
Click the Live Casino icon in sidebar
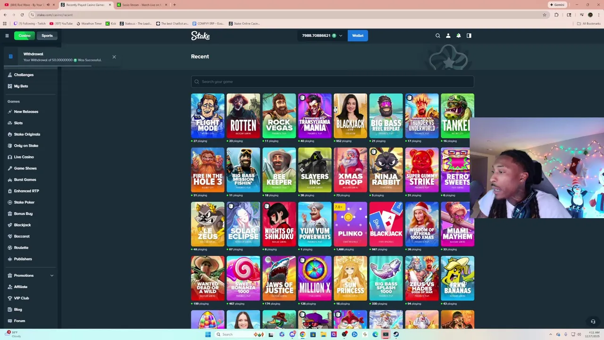tap(10, 157)
